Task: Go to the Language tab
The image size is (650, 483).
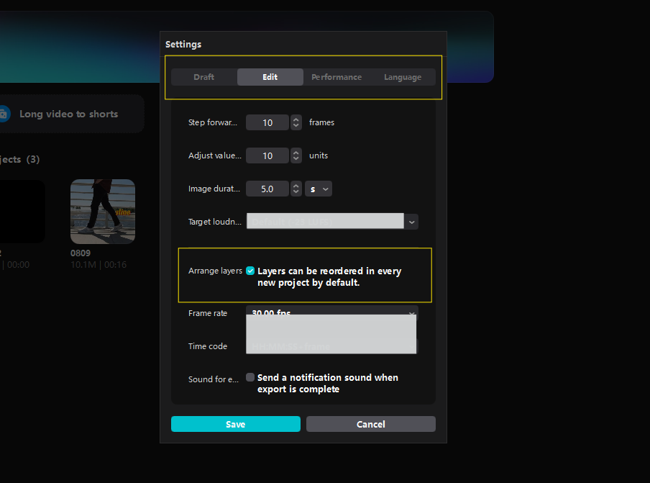Action: pos(403,77)
